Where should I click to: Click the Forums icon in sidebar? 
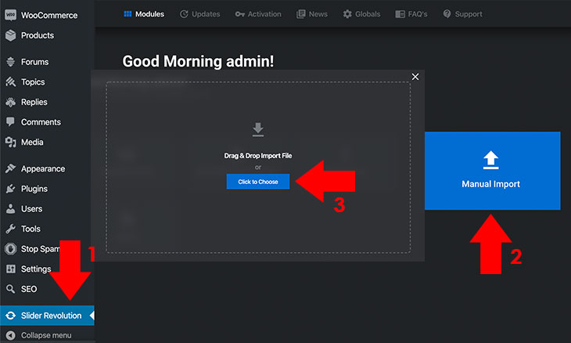11,62
